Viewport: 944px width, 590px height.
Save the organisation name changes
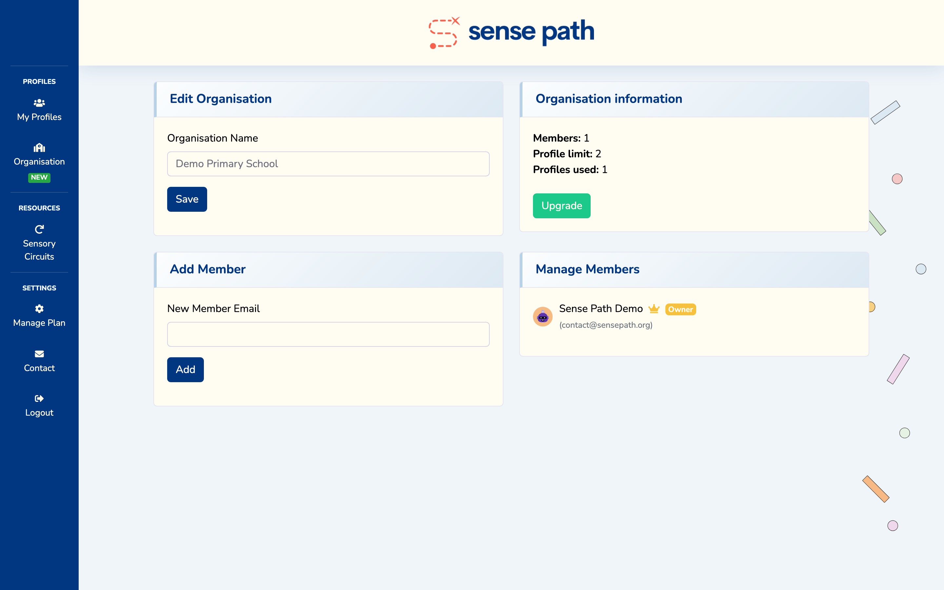pyautogui.click(x=187, y=199)
